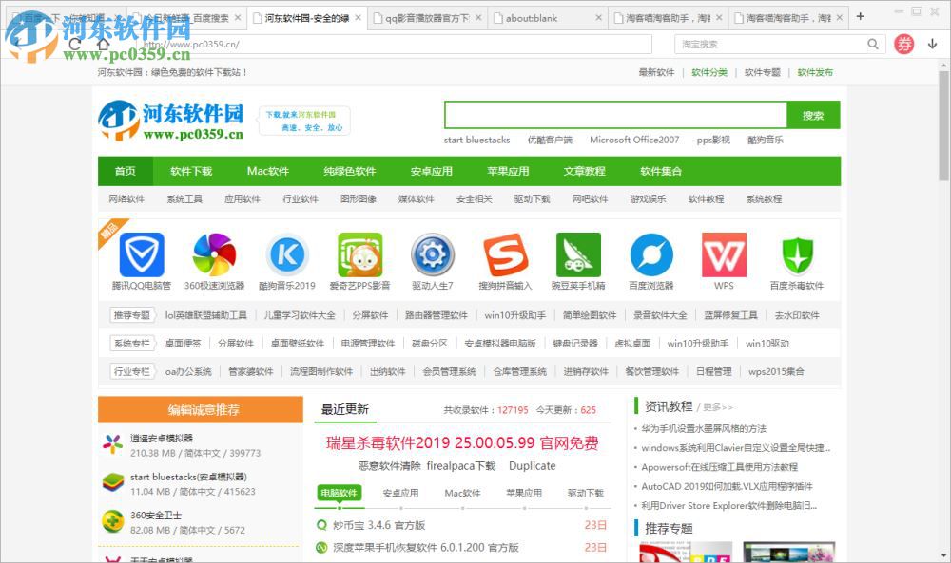Open 爱奇艺PPS影音 panda icon
The image size is (951, 563).
pos(359,254)
